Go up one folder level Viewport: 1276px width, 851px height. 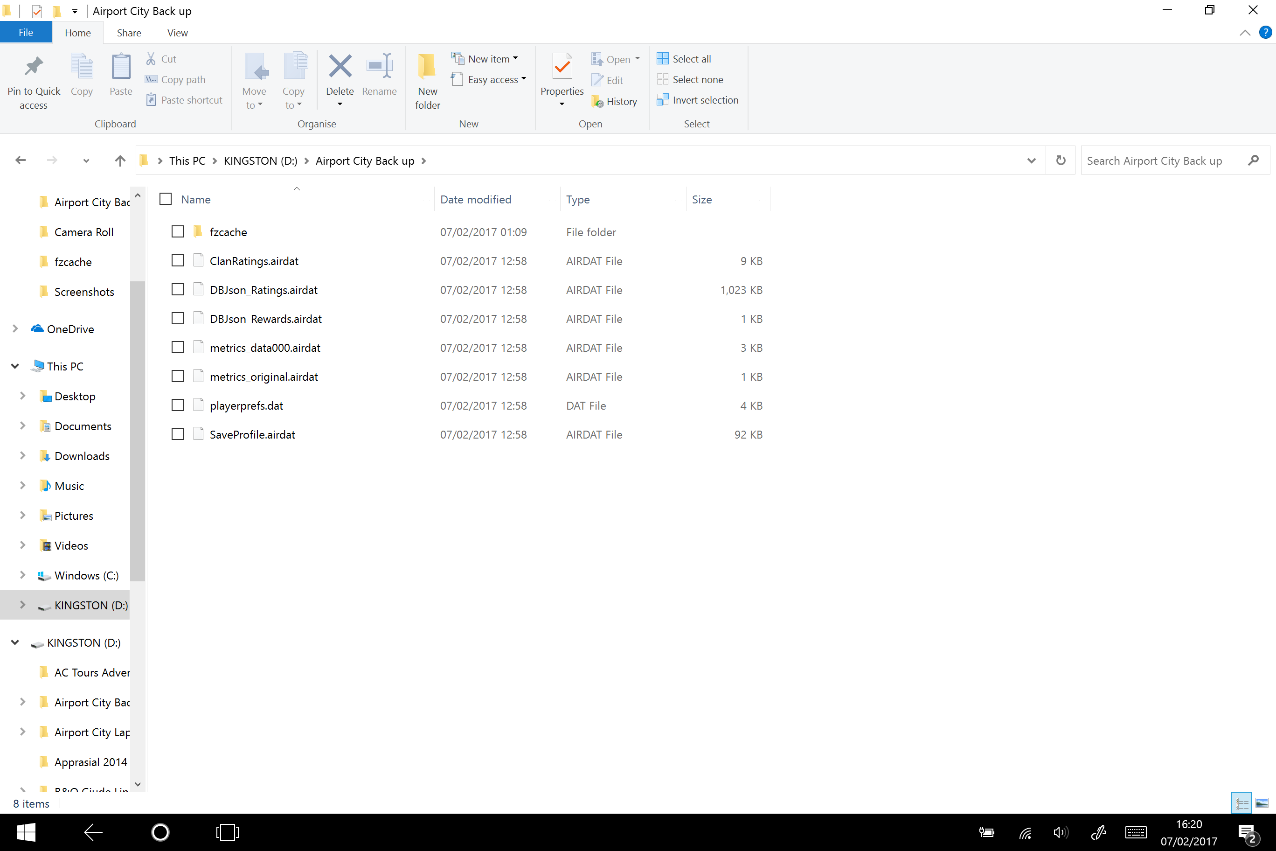120,160
